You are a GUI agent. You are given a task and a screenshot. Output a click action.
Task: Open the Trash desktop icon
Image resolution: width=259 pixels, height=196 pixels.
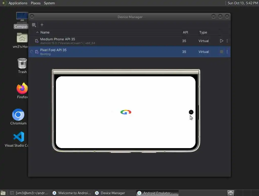[22, 66]
